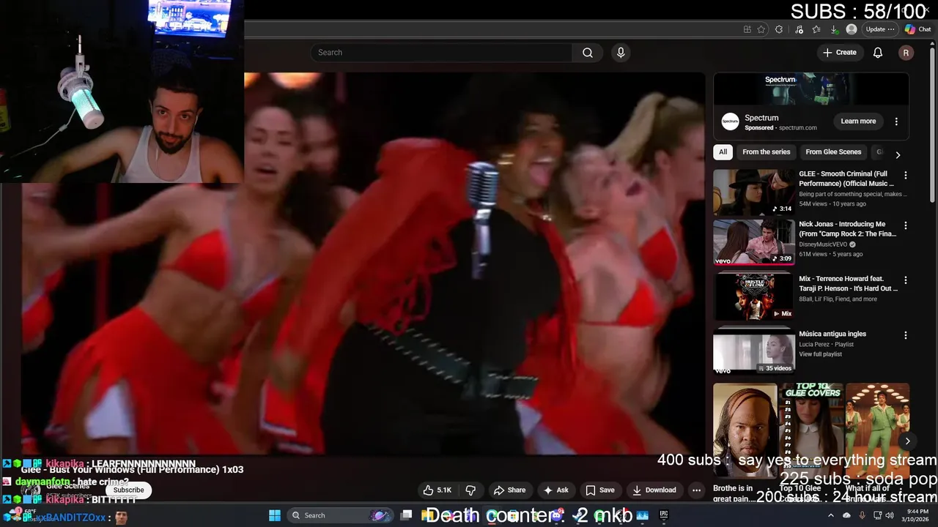This screenshot has height=527, width=938.
Task: Open Copilot Chat in the browser toolbar
Action: (x=918, y=29)
